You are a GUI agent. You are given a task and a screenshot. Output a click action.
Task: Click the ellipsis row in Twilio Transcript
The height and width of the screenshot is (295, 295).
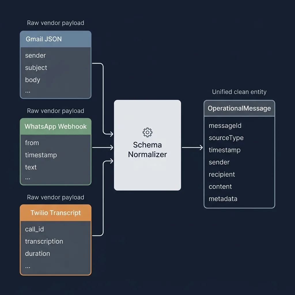coord(28,267)
